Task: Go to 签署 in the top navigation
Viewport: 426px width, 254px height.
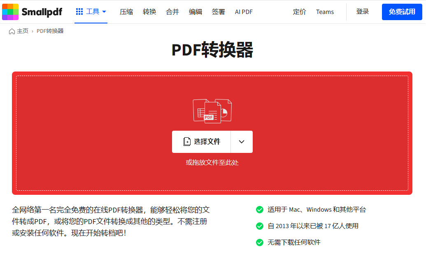Action: coord(219,12)
